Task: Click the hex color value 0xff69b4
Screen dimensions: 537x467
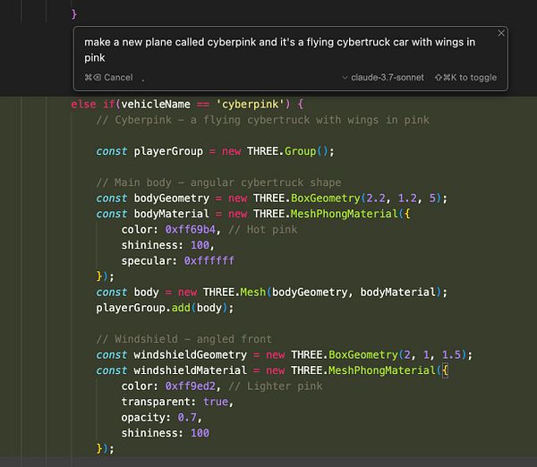Action: (191, 229)
